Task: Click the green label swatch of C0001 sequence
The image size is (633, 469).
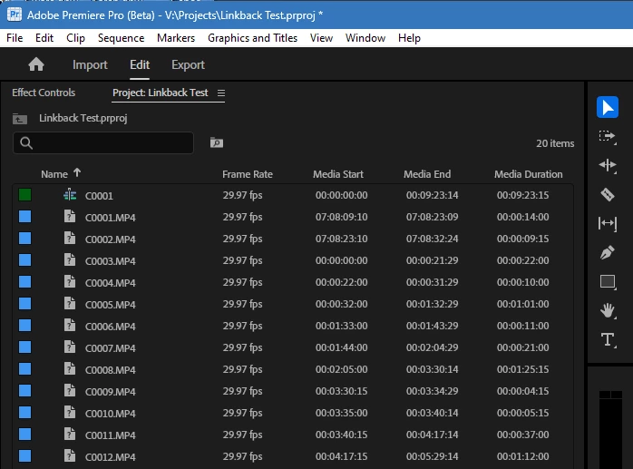Action: [25, 195]
